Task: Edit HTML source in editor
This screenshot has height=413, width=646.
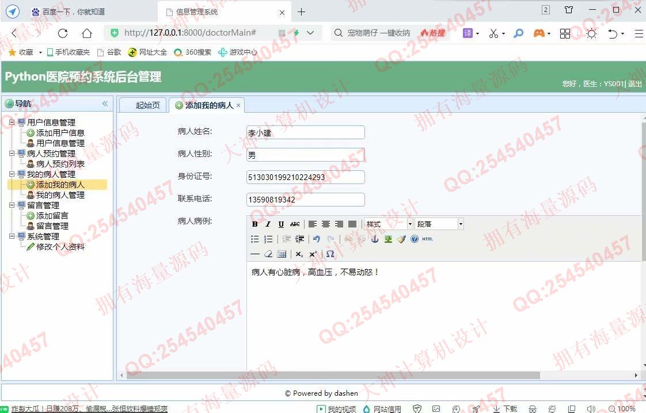Action: coord(428,239)
